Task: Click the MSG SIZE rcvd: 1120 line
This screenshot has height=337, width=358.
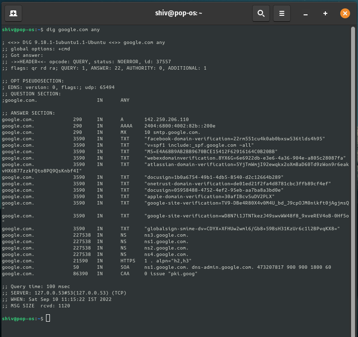Action: [x=36, y=306]
